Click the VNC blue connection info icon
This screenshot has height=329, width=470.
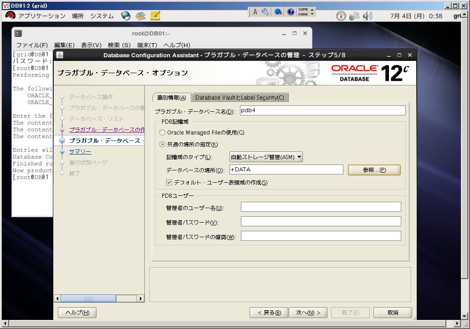278,12
